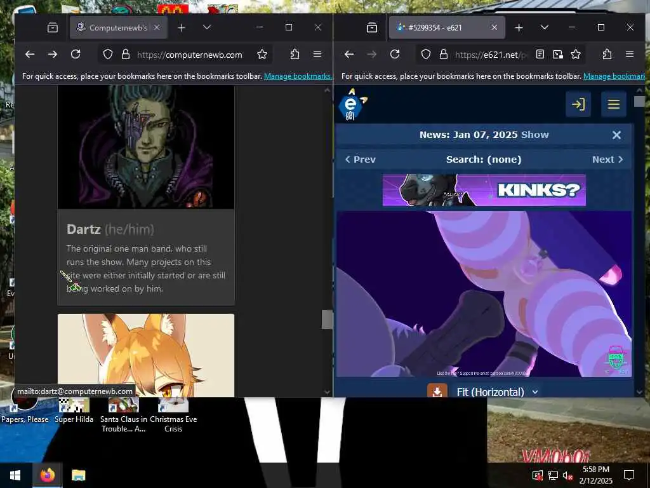650x488 pixels.
Task: Click the network icon in the system tray
Action: (x=553, y=475)
